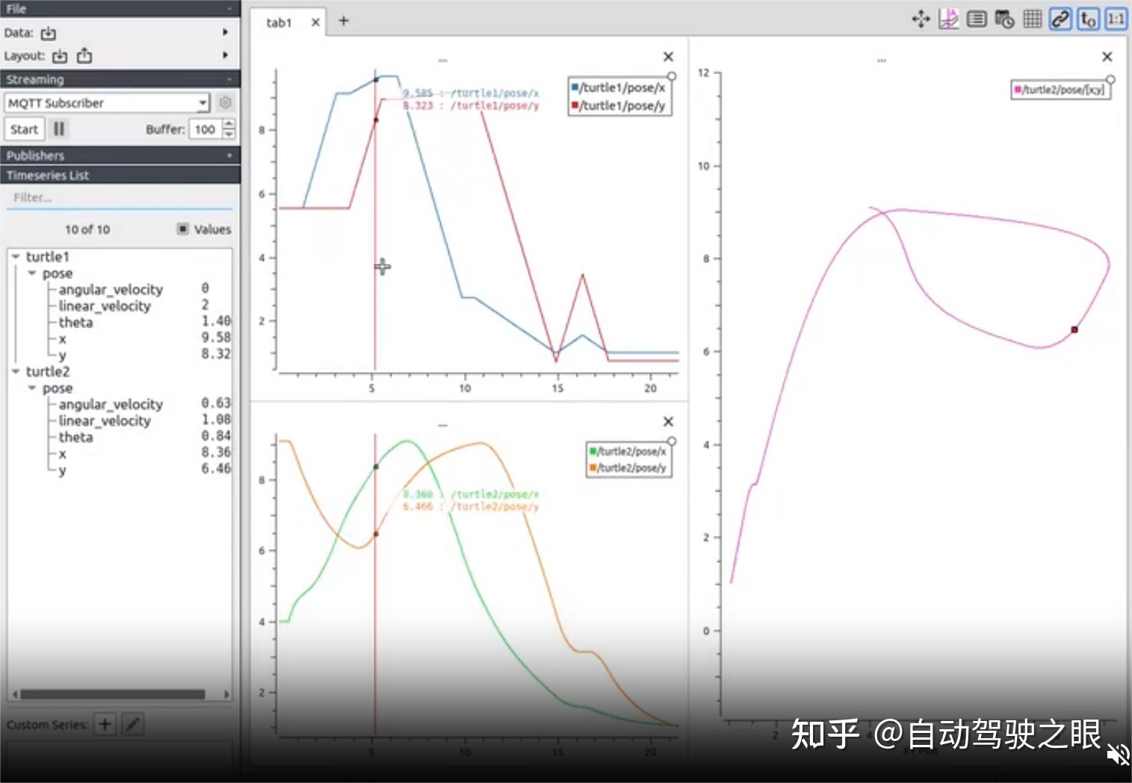
Task: Select the tab1 tab
Action: click(278, 22)
